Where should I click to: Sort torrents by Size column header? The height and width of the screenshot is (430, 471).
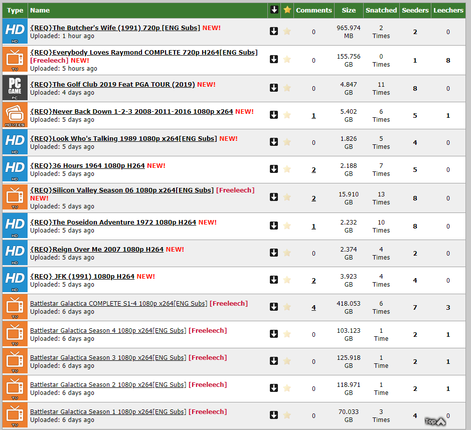click(x=349, y=10)
